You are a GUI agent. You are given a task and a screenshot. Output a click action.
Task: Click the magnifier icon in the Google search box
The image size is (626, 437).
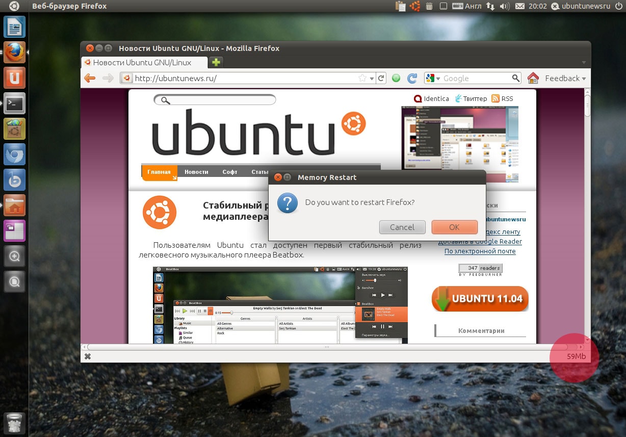pos(516,78)
